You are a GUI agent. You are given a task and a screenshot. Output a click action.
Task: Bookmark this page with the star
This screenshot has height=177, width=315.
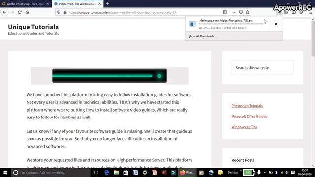pyautogui.click(x=247, y=12)
